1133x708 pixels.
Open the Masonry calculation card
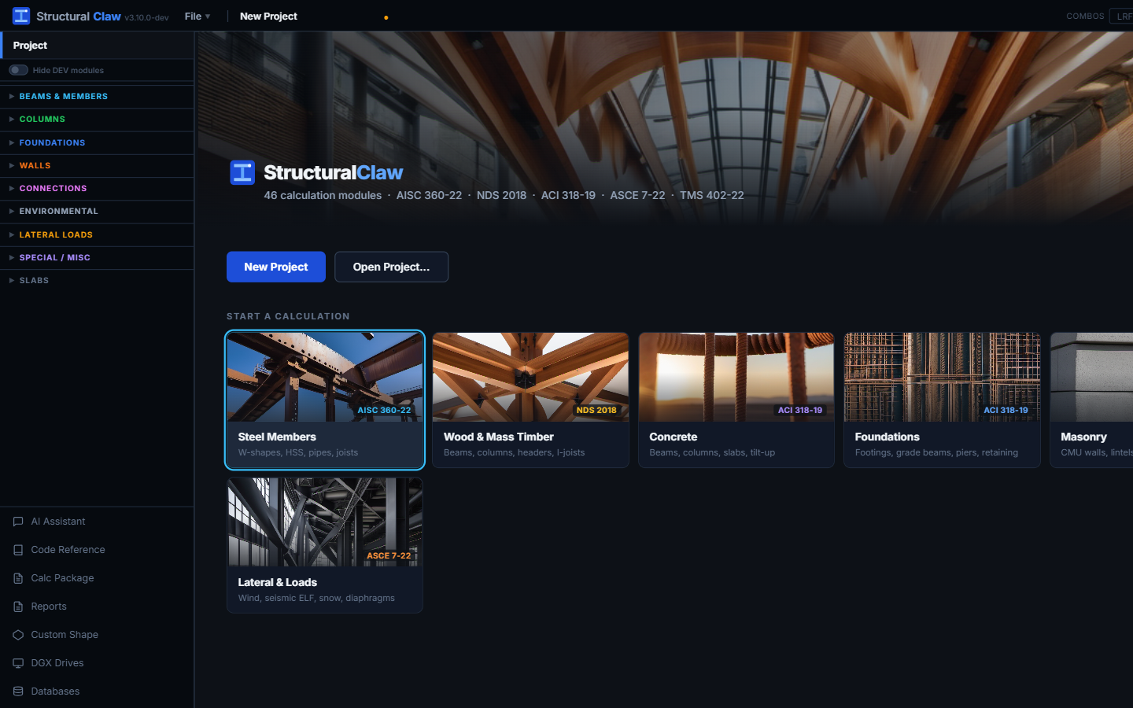coord(1092,400)
